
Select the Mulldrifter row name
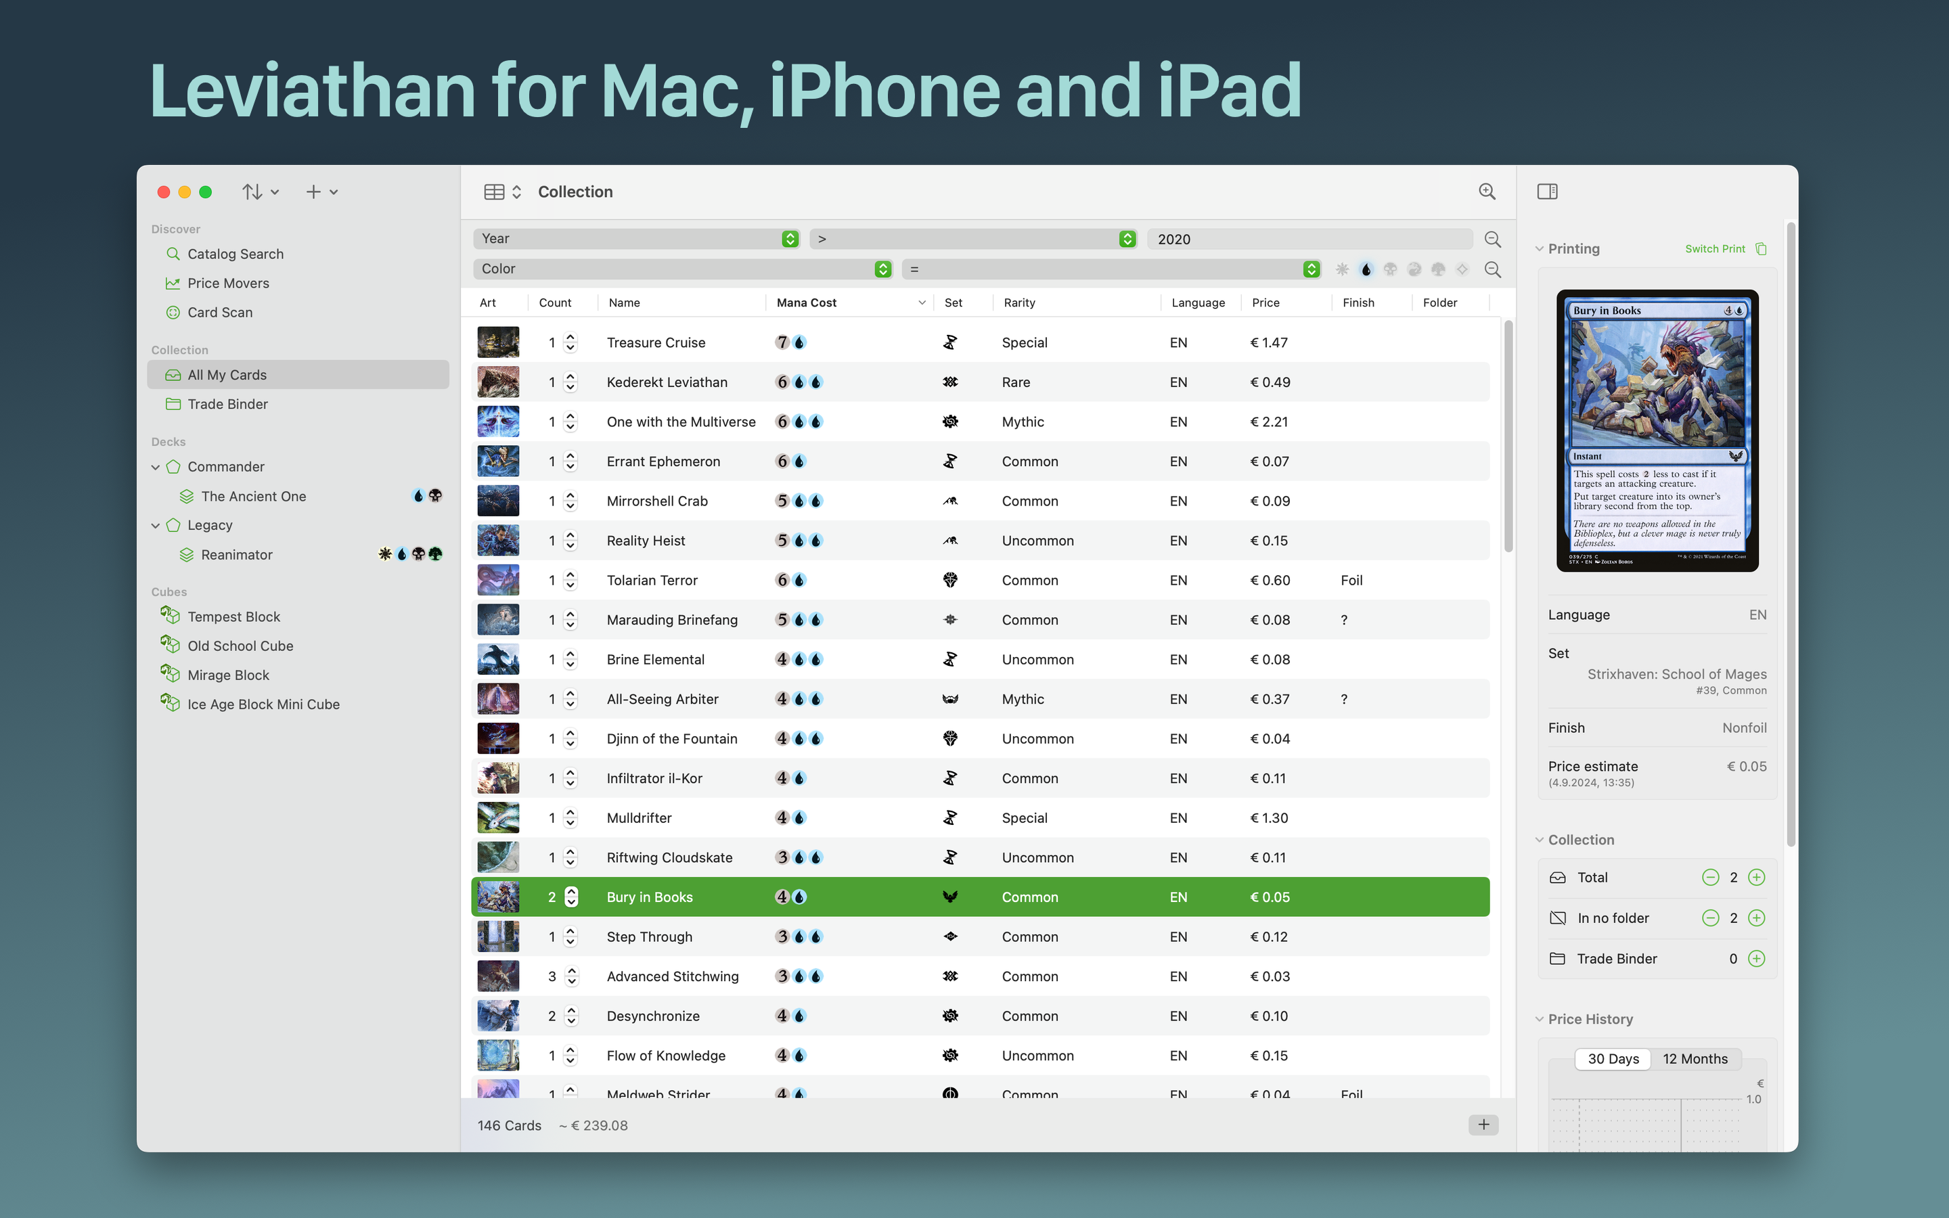[639, 817]
